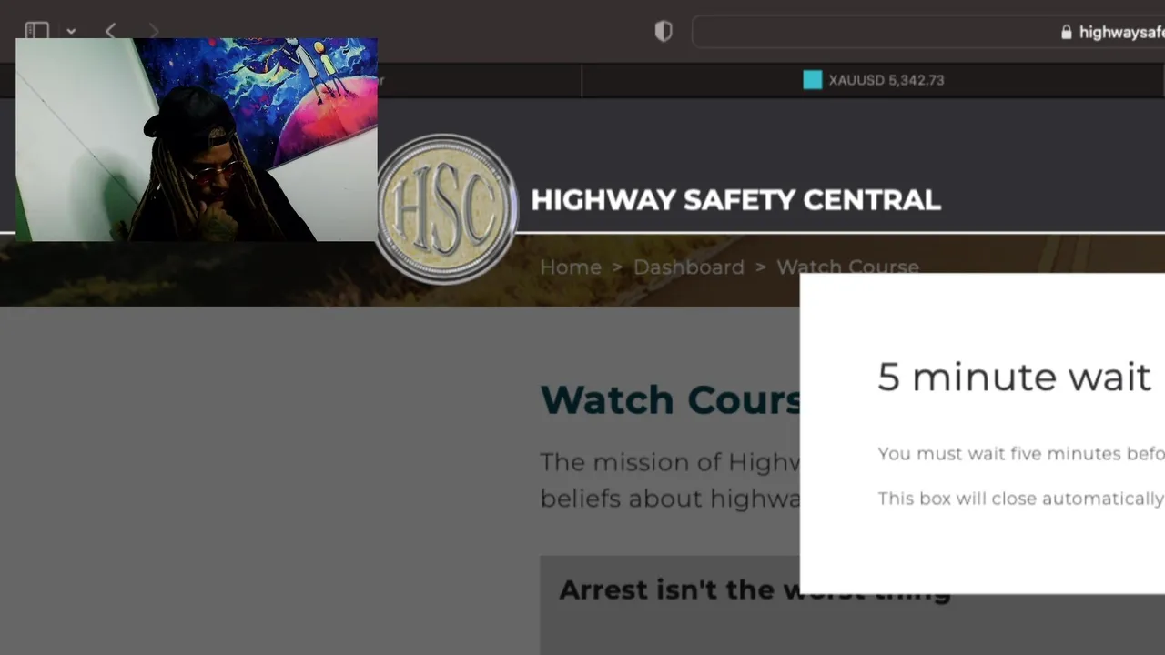The image size is (1165, 655).
Task: Click the Highway Safety Central site title
Action: [x=735, y=200]
